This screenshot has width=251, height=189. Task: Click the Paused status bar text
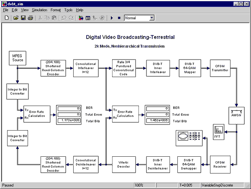pyautogui.click(x=8, y=185)
